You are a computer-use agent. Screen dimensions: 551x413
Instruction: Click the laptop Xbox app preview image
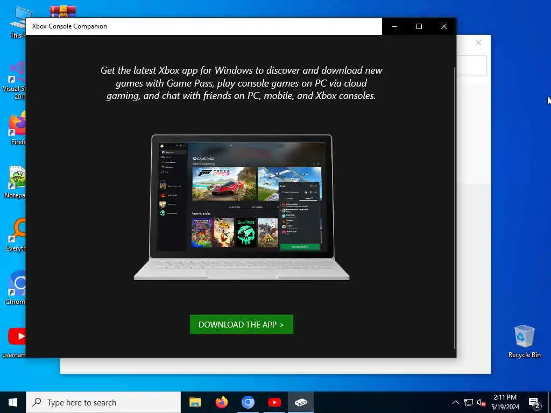[x=242, y=208]
